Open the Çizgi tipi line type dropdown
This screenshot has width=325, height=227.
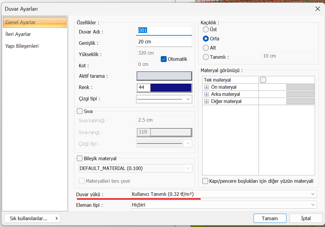[164, 99]
